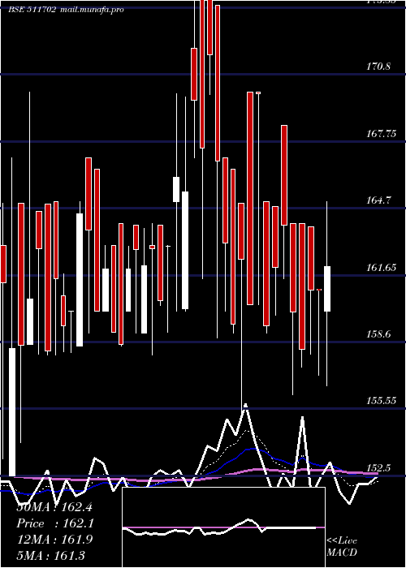Click the 158.6 price axis label

click(x=378, y=333)
